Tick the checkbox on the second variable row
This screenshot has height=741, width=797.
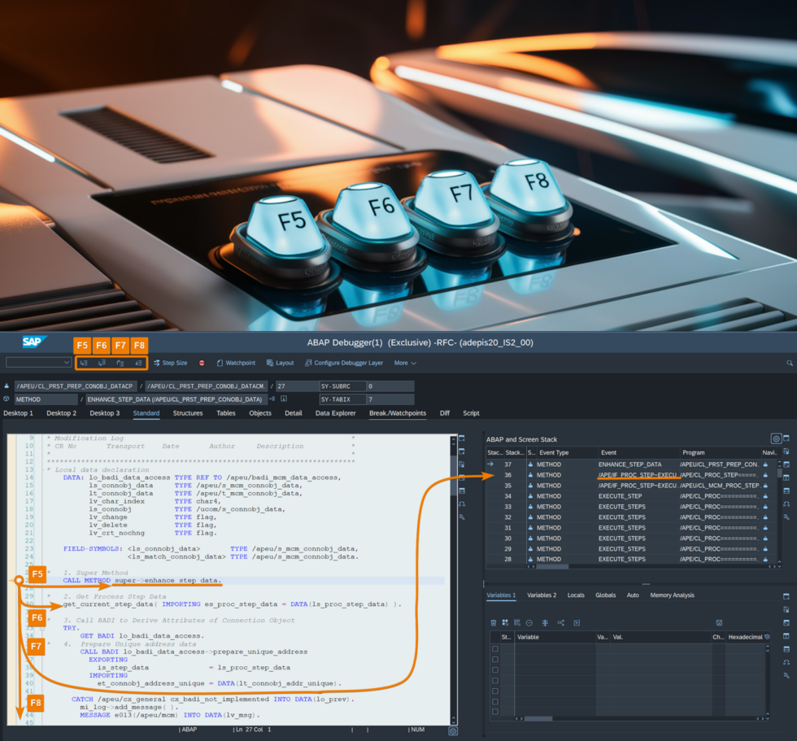(497, 657)
